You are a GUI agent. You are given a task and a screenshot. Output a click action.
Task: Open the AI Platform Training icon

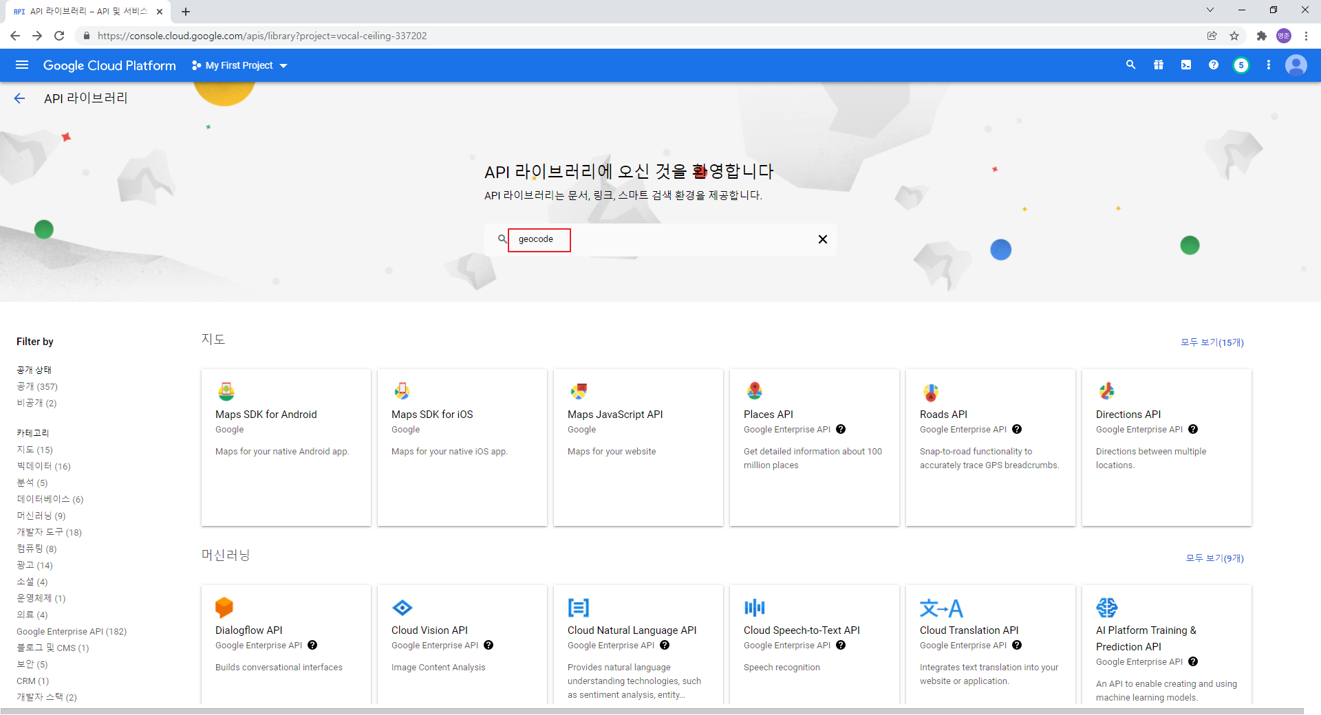[x=1107, y=608]
